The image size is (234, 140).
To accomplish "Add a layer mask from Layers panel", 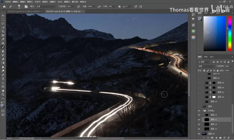I will pos(212,138).
